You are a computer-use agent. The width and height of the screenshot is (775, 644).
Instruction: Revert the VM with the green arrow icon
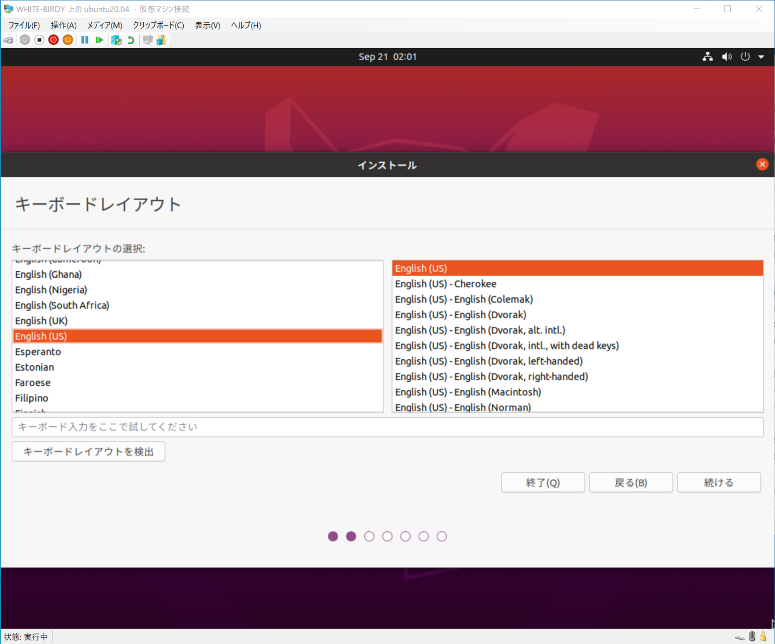coord(131,40)
